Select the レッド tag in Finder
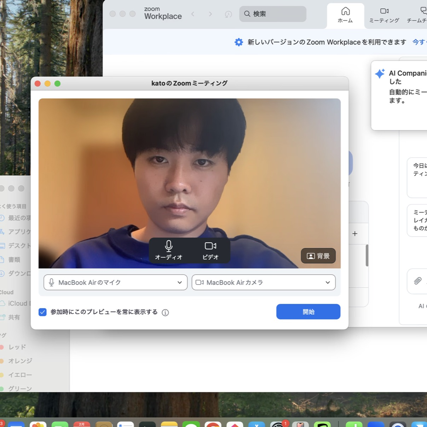This screenshot has width=427, height=427. click(13, 347)
